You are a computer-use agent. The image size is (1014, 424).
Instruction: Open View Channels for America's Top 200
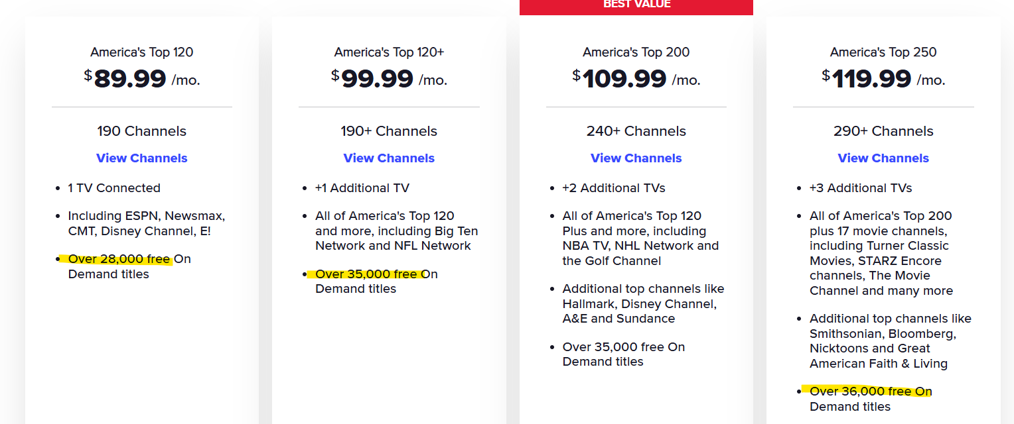pyautogui.click(x=636, y=158)
